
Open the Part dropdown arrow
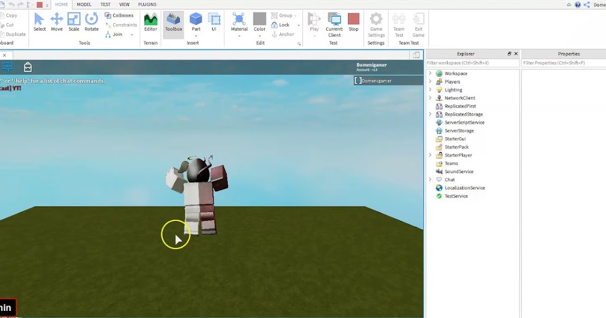196,35
